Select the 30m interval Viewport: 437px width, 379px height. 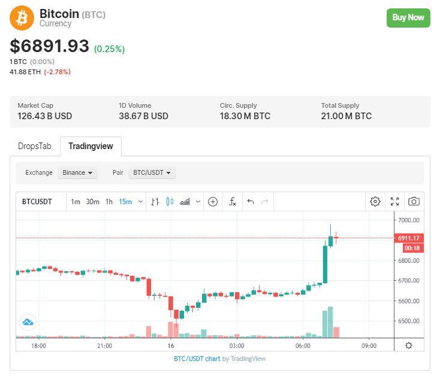coord(92,201)
